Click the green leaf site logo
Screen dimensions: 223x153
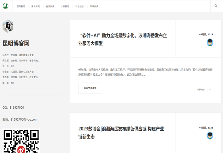tap(6, 6)
